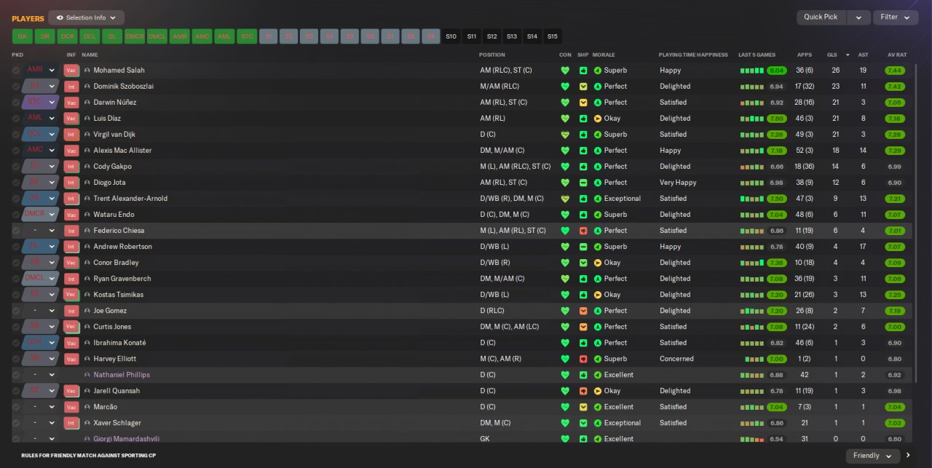Viewport: 932px width, 468px height.
Task: Toggle the picked checkmark for Darwin Núñez
Action: [16, 103]
